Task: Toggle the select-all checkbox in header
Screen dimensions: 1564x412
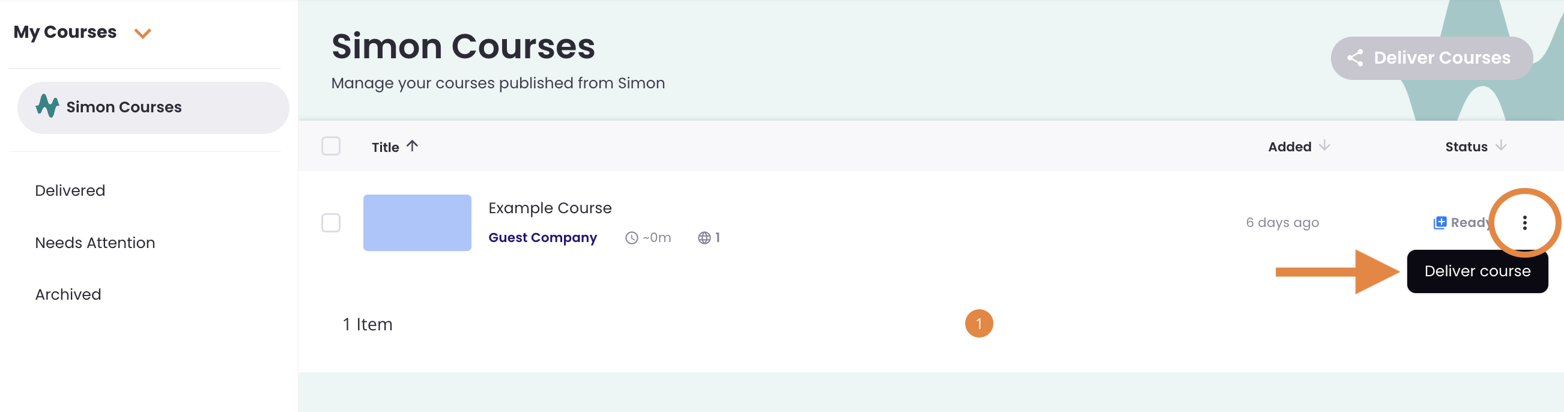Action: coord(331,146)
